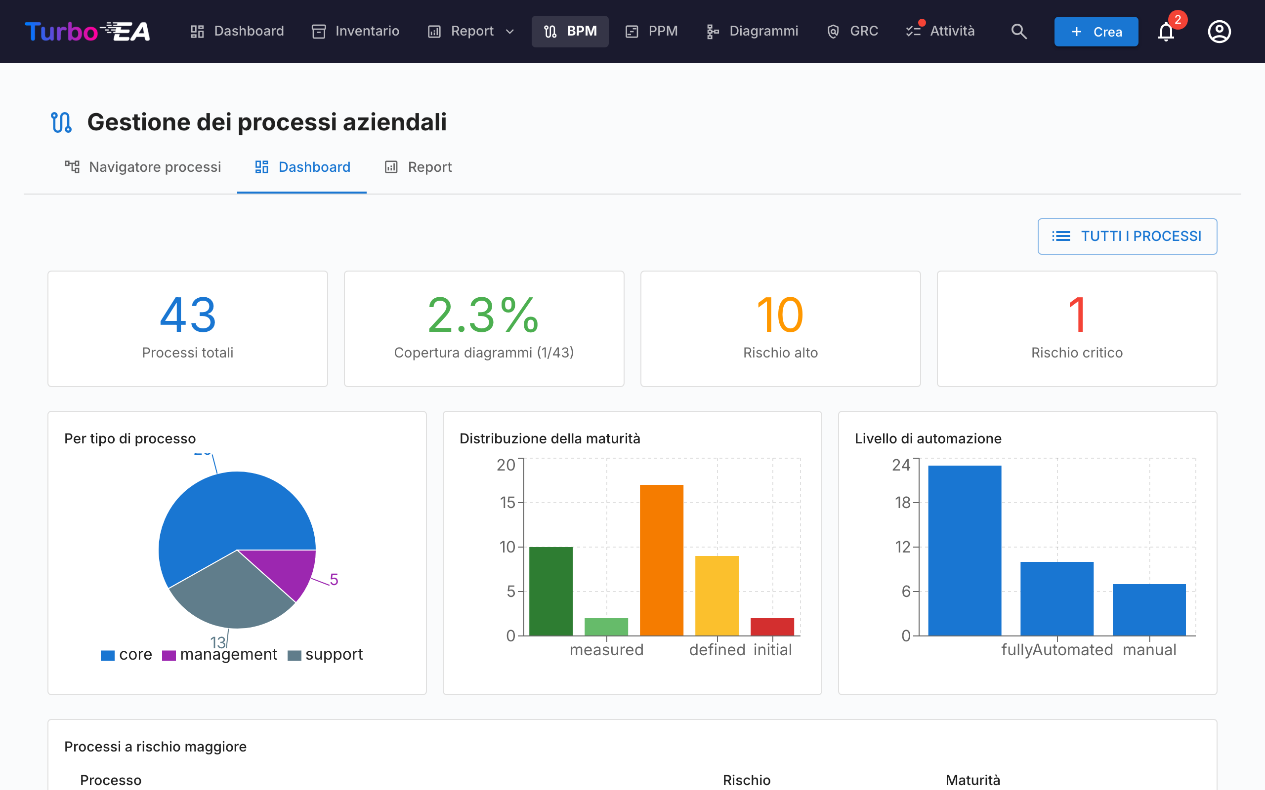The image size is (1265, 790).
Task: Click the 1 Rischio critico card
Action: 1077,329
